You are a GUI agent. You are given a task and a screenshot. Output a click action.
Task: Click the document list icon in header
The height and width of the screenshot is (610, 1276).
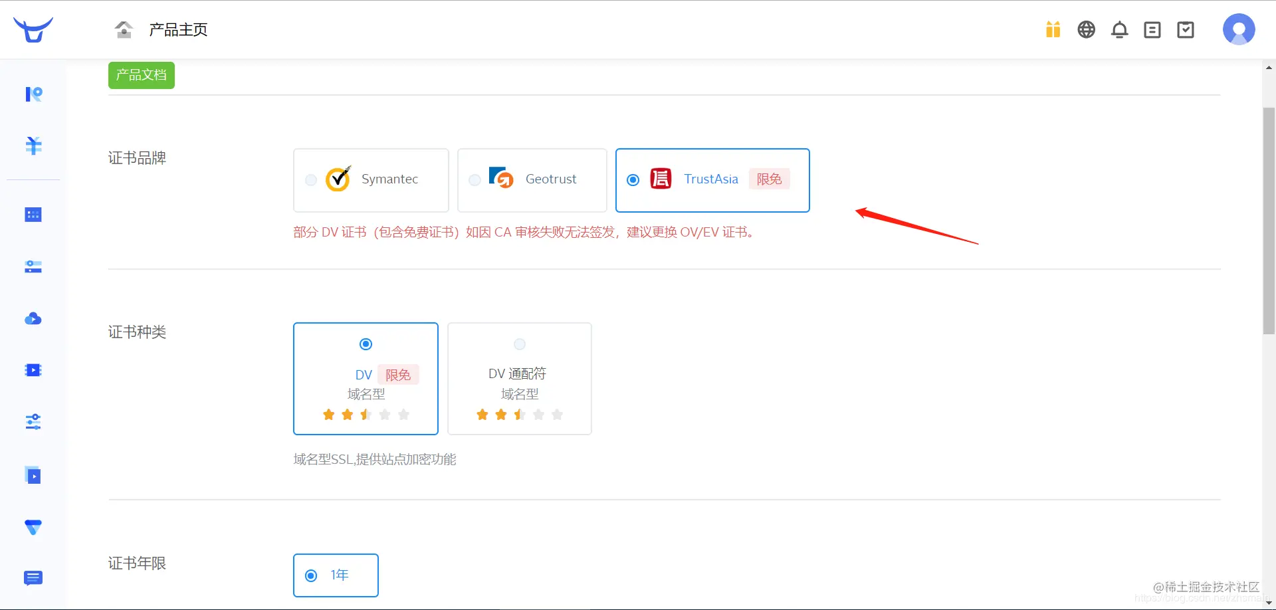click(x=1152, y=30)
